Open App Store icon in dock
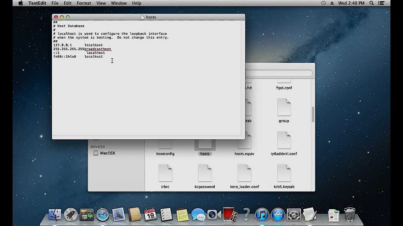Viewport: 403px width, 226px height. point(278,215)
